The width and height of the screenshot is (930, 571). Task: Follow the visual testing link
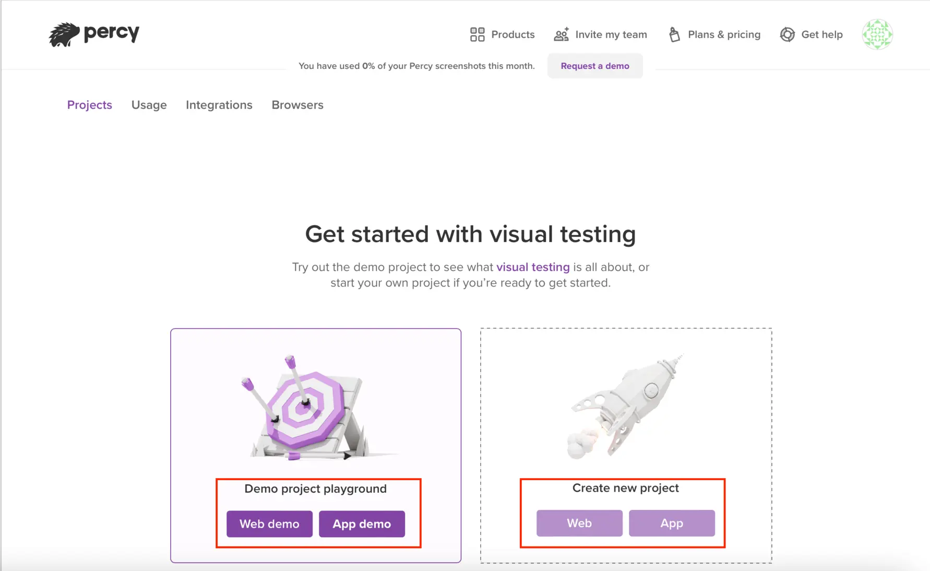point(533,267)
